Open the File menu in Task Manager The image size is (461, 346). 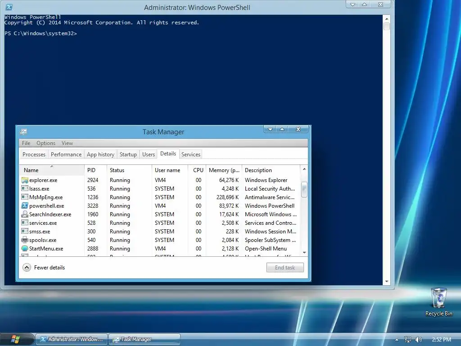click(x=26, y=143)
